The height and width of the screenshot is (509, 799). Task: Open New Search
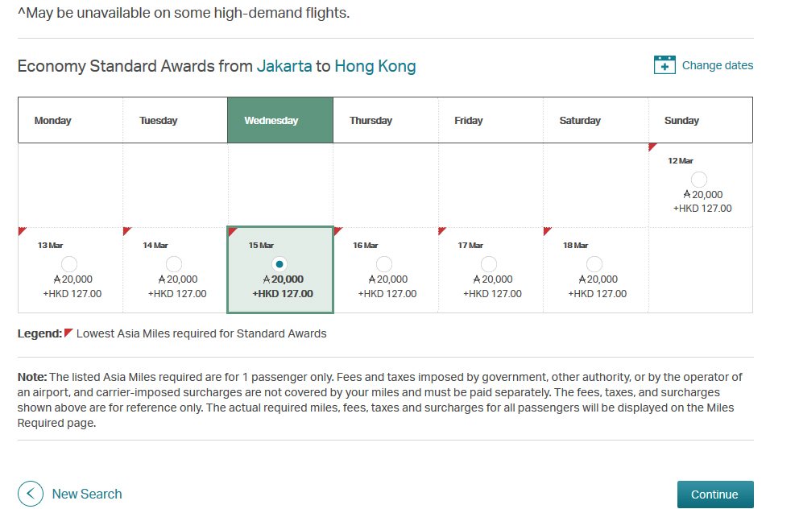coord(86,494)
